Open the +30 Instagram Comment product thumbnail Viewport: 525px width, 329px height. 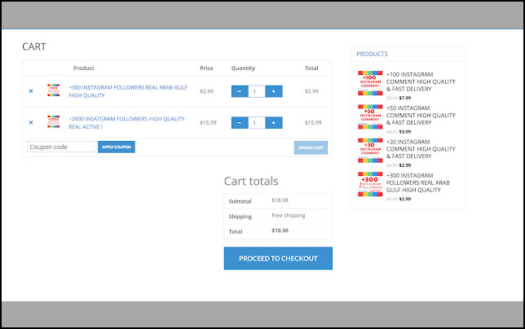click(x=370, y=151)
